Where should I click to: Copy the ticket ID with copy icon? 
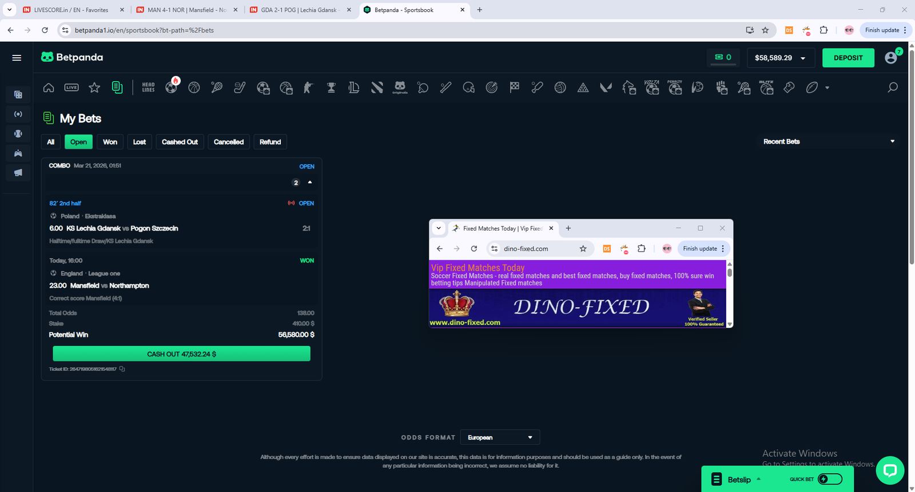pyautogui.click(x=122, y=369)
